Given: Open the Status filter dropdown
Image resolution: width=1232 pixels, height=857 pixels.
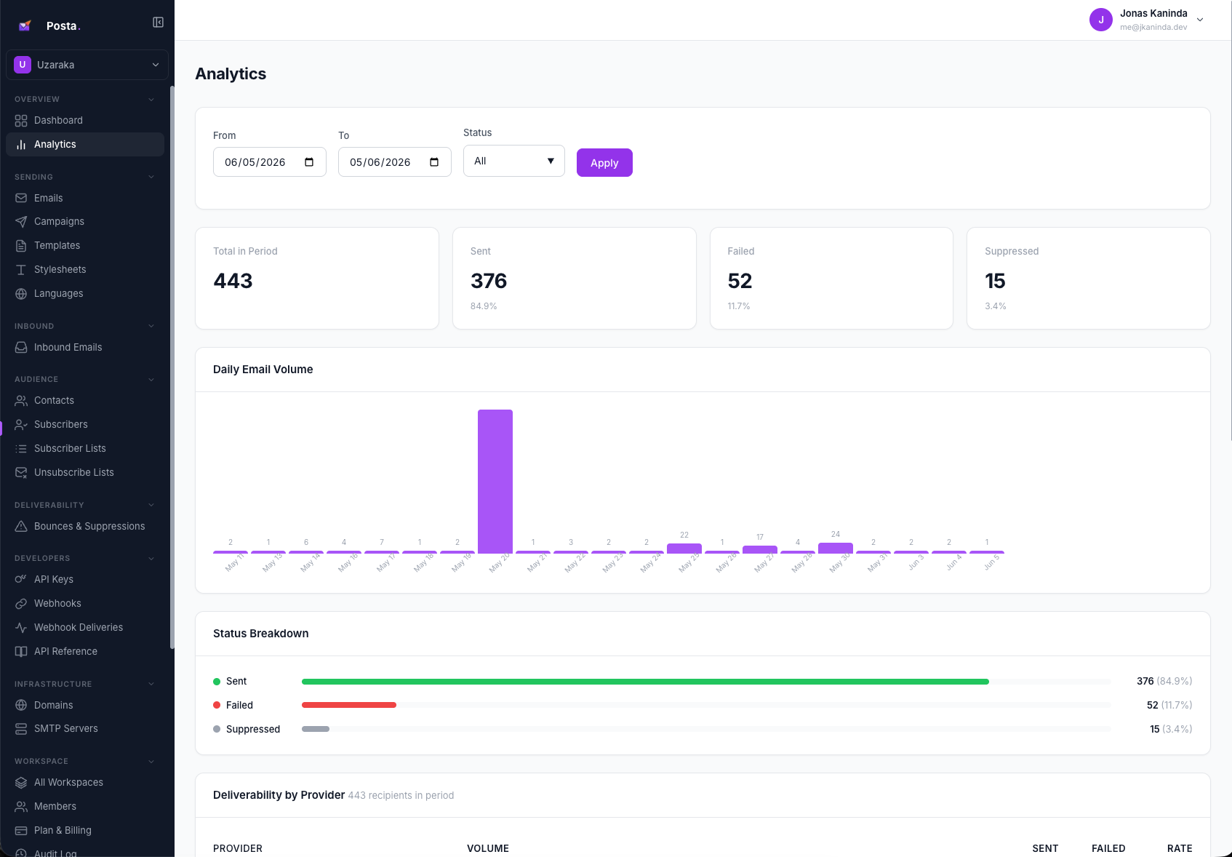Looking at the screenshot, I should coord(514,161).
